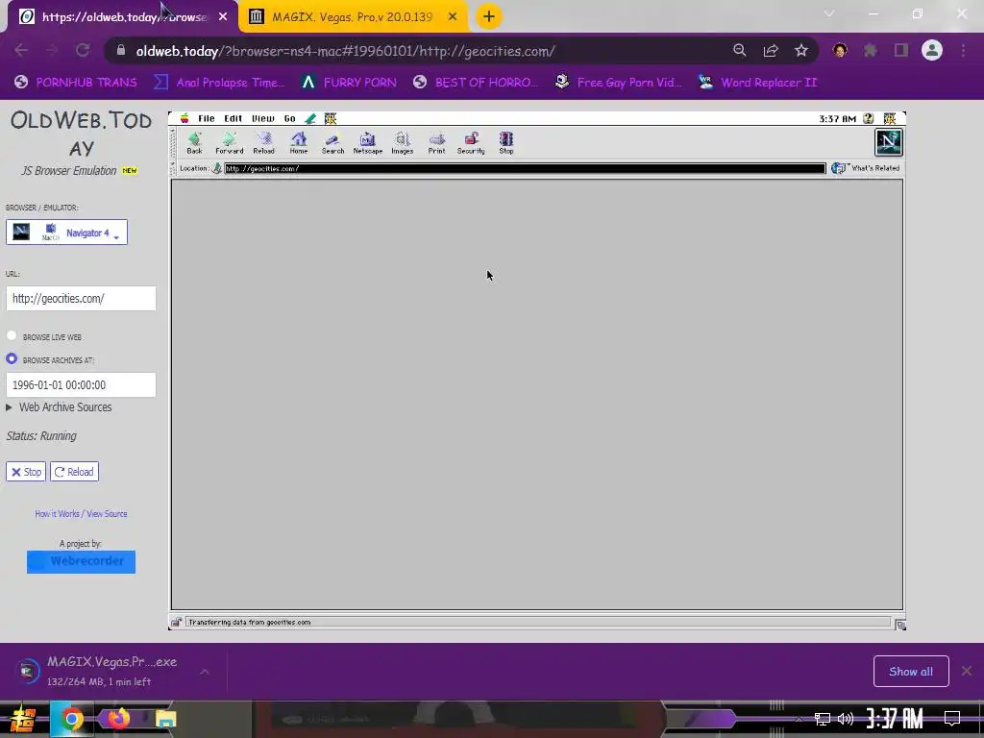
Task: Click Netscape Forward toolbar icon
Action: (x=229, y=142)
